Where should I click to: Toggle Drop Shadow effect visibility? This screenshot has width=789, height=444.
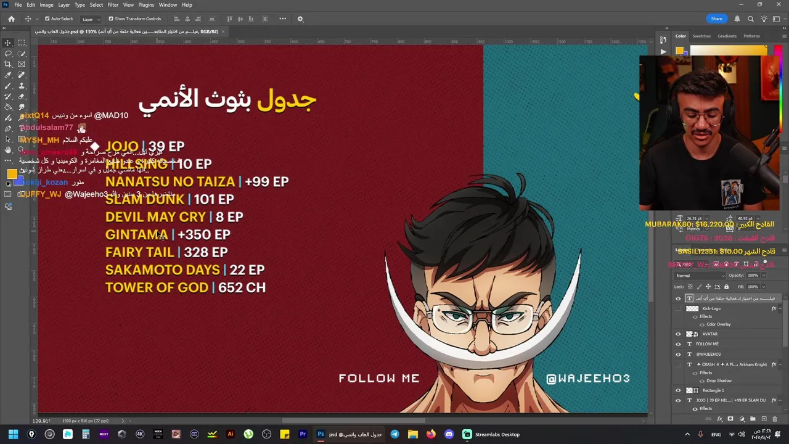point(701,380)
